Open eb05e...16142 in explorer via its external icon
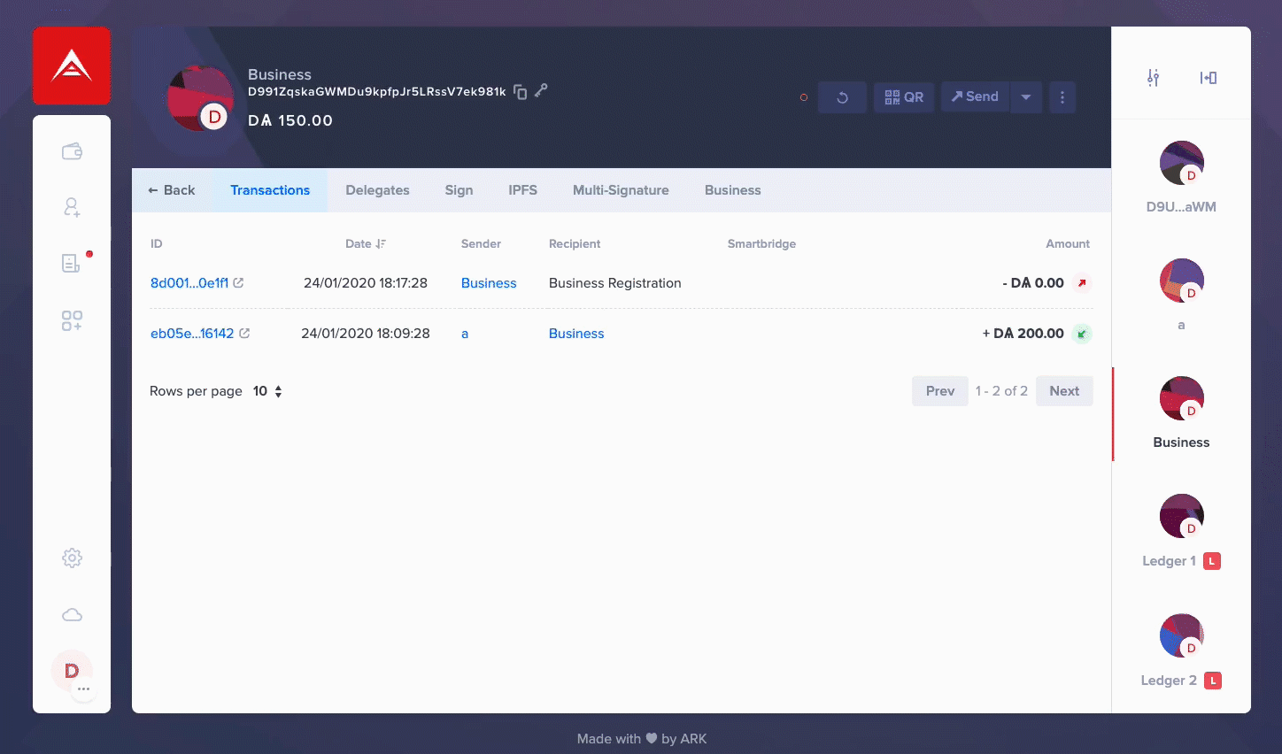 (x=244, y=334)
